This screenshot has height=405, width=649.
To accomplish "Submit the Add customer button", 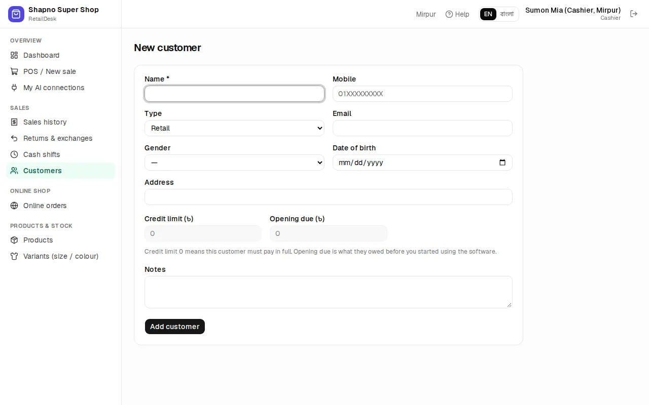I will [175, 327].
